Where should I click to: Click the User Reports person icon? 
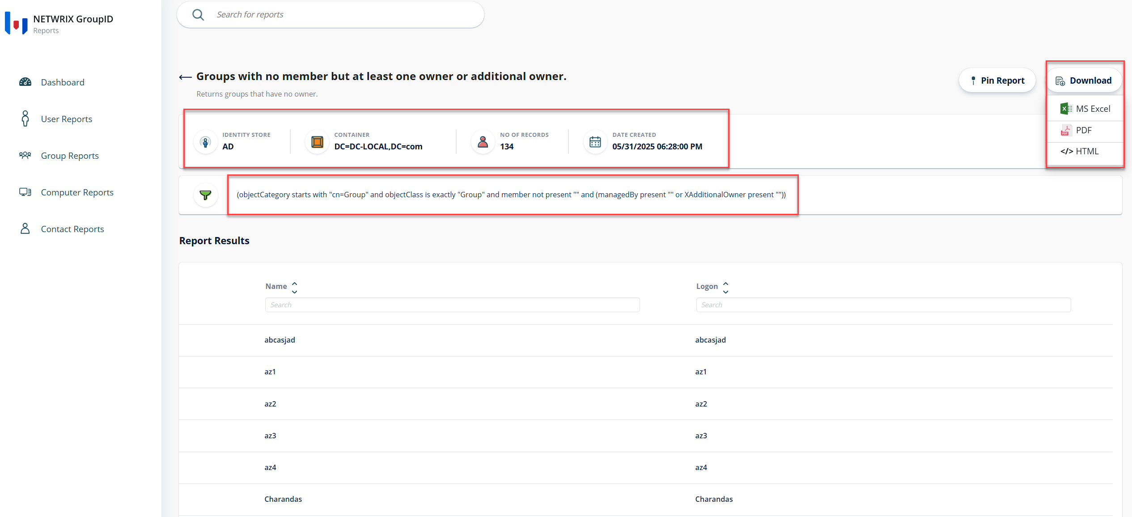pos(25,119)
